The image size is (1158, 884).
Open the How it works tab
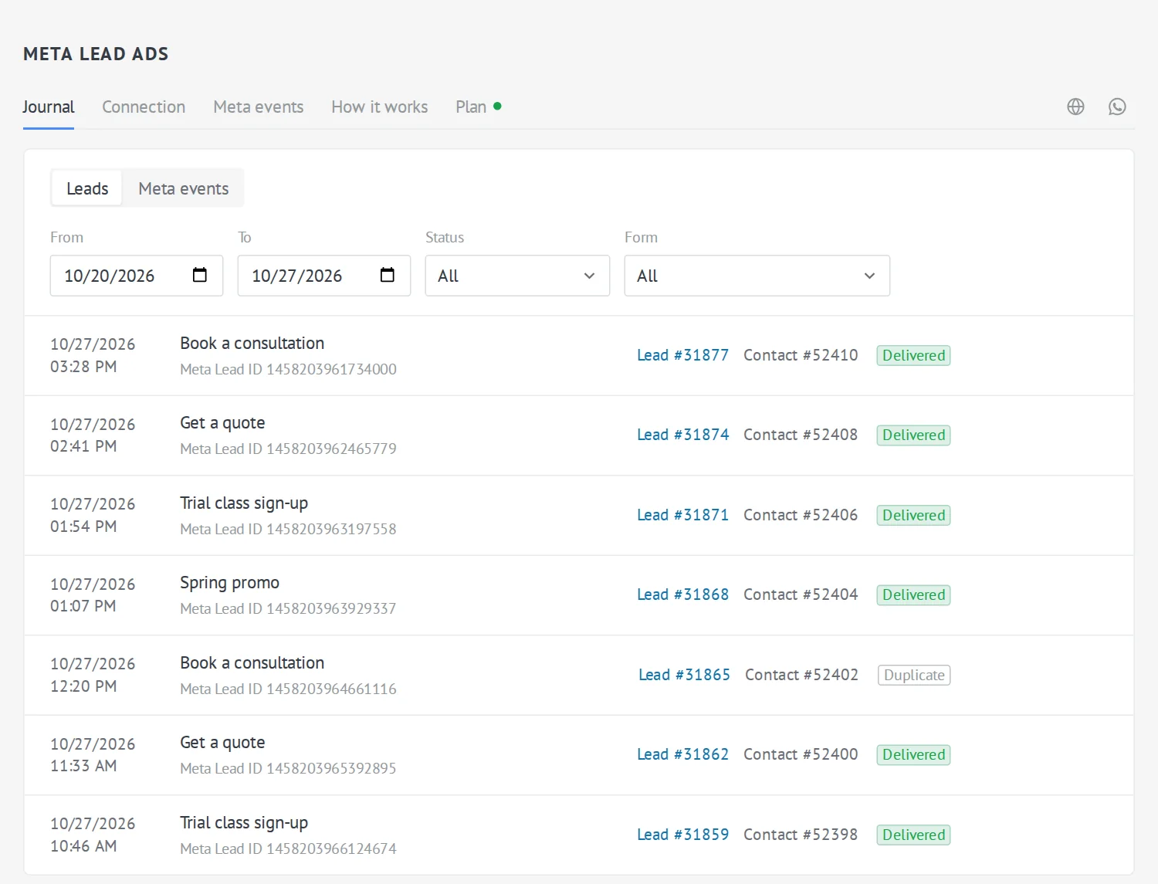click(x=380, y=107)
